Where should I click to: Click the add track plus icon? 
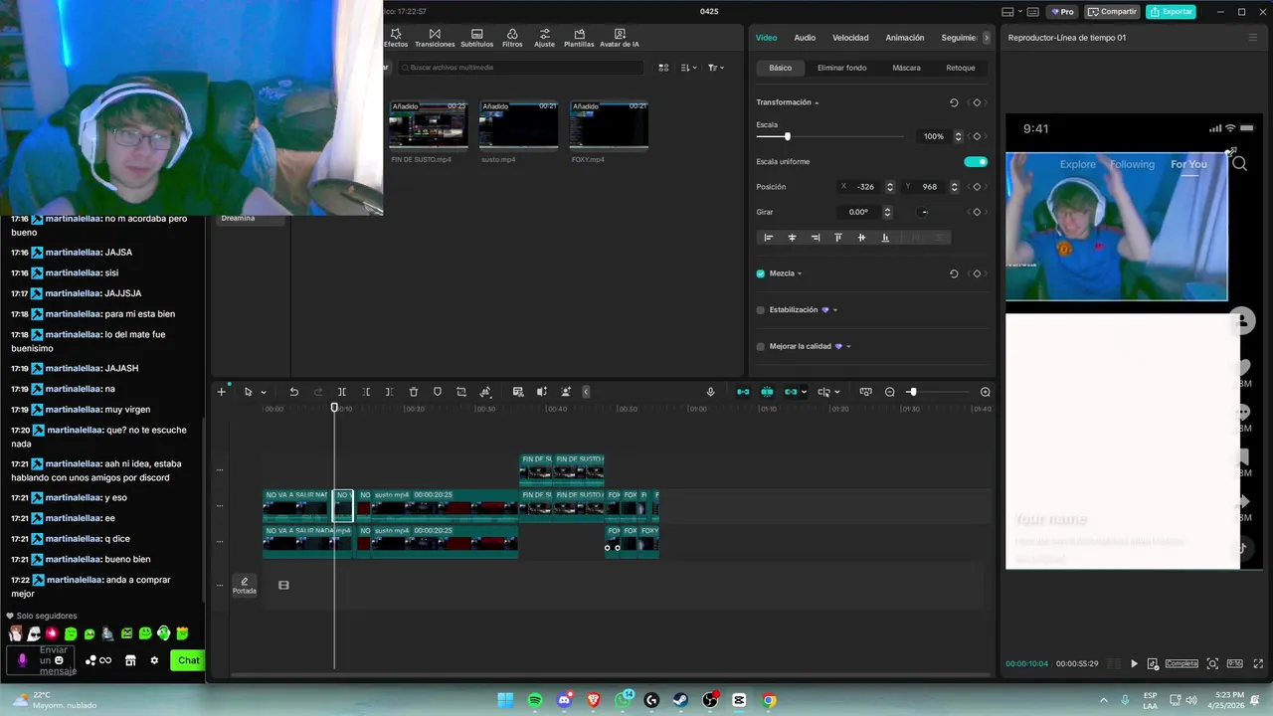point(222,392)
